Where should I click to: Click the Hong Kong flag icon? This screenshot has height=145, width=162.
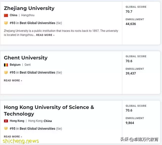[6, 121]
